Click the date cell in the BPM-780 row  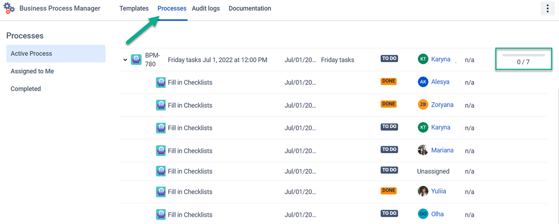pos(300,60)
